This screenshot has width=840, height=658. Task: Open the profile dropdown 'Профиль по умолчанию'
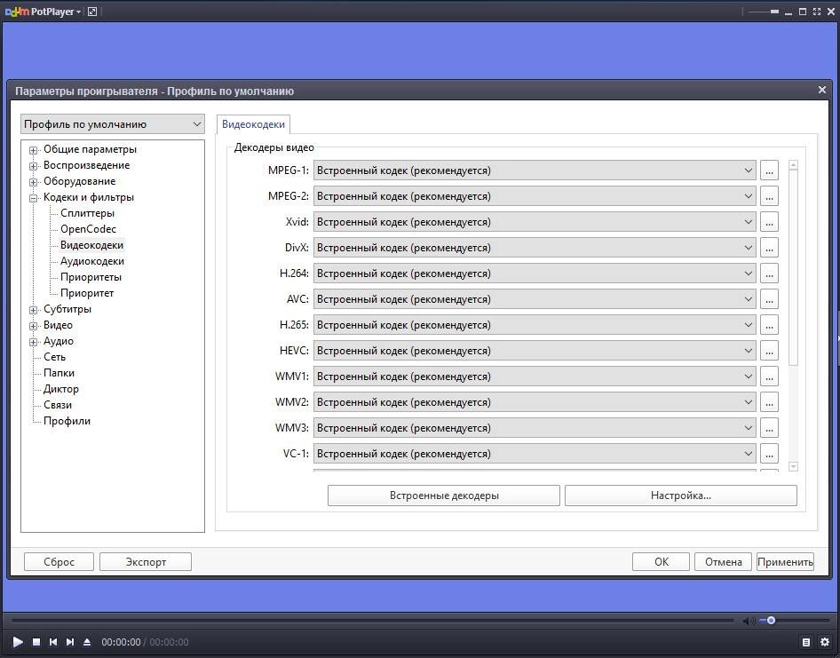113,124
